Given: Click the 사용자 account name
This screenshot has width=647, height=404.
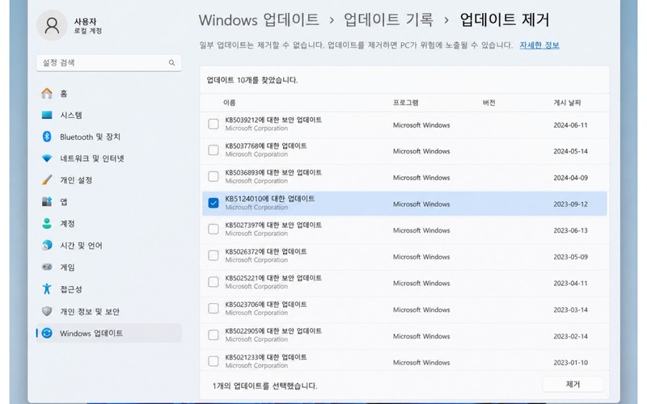Looking at the screenshot, I should 85,22.
